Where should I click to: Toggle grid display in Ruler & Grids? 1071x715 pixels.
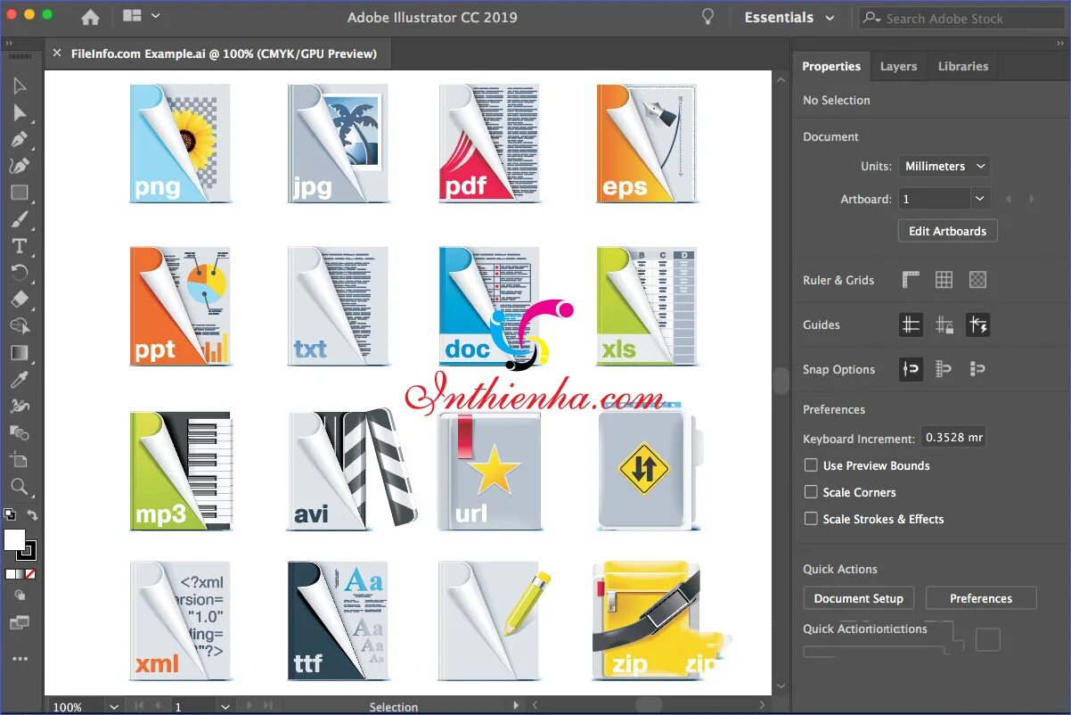(x=944, y=280)
